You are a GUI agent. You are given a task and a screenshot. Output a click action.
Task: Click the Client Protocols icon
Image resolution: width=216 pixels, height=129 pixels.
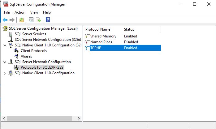point(17,51)
